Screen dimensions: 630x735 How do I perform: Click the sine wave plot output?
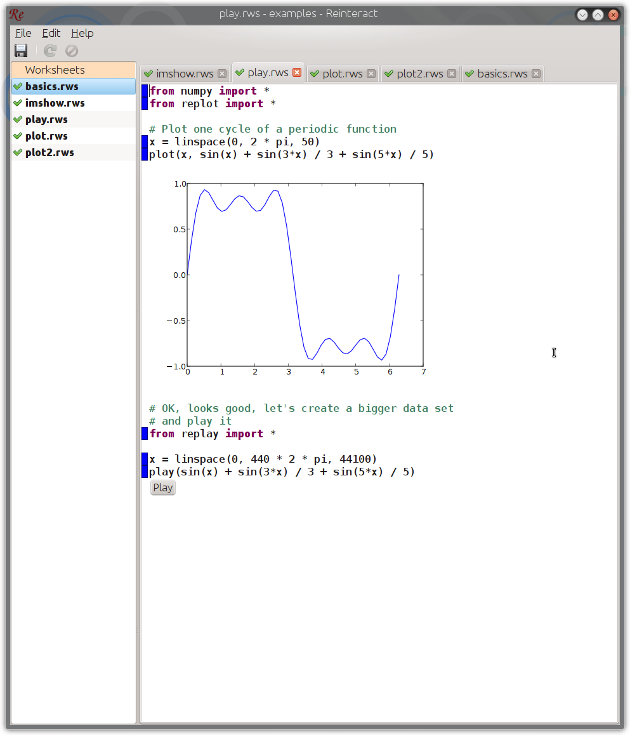[x=296, y=277]
